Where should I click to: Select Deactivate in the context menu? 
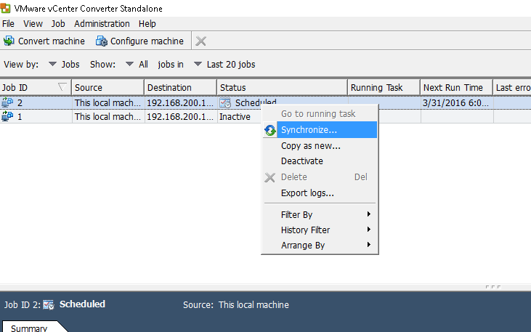(x=302, y=161)
